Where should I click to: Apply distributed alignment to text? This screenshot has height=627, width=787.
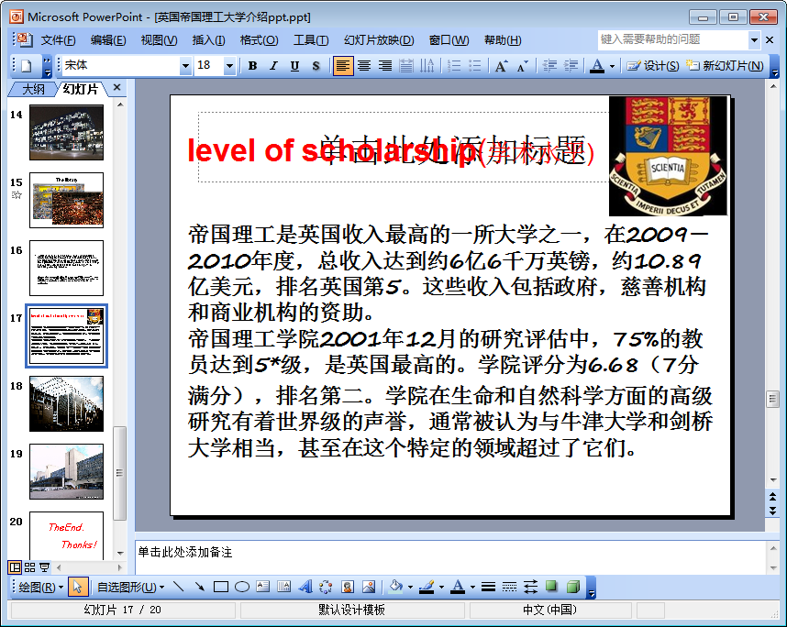(406, 66)
